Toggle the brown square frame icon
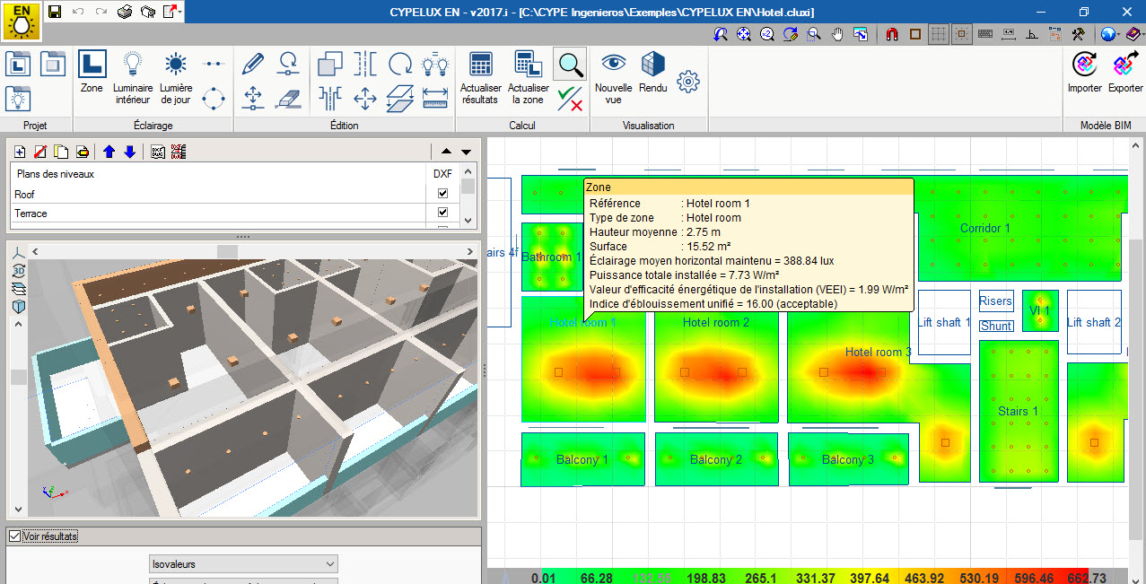Screen dimensions: 1146x584 [915, 34]
